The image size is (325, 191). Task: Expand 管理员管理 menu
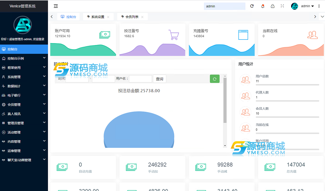click(24, 123)
